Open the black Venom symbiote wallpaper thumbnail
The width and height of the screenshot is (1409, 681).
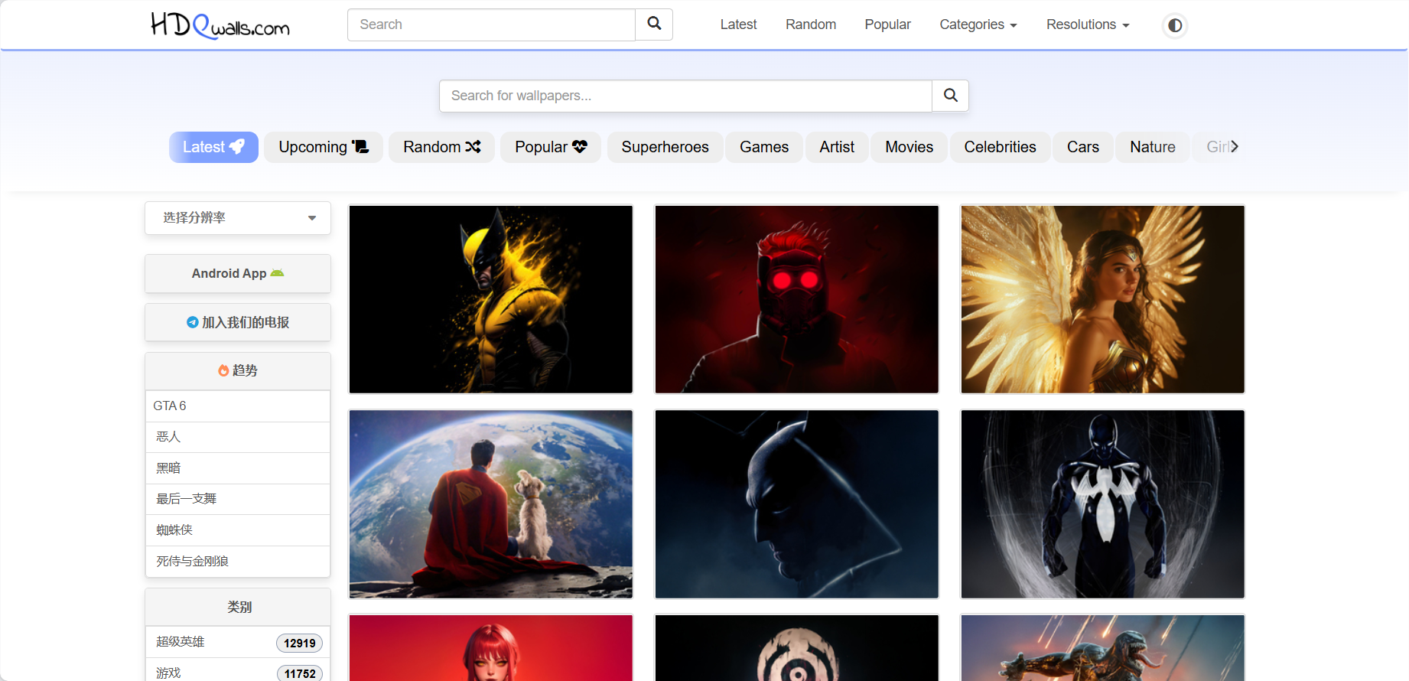[x=1103, y=504]
